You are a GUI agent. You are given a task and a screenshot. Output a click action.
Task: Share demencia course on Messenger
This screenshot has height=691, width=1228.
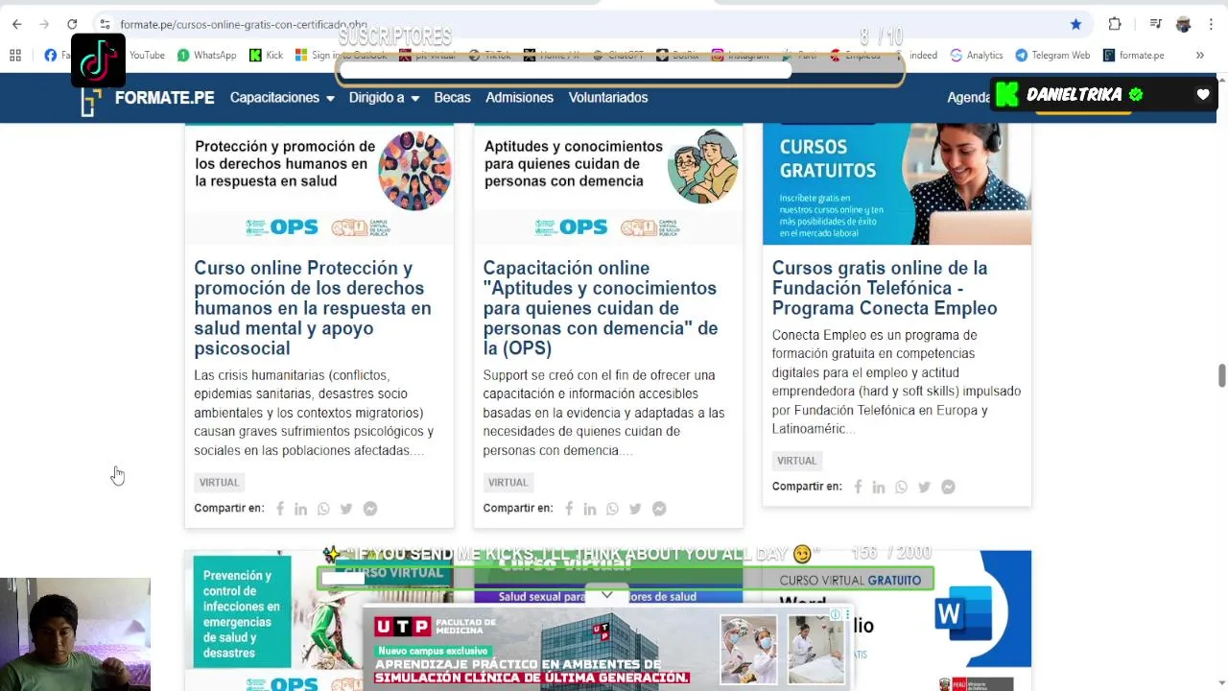click(659, 509)
